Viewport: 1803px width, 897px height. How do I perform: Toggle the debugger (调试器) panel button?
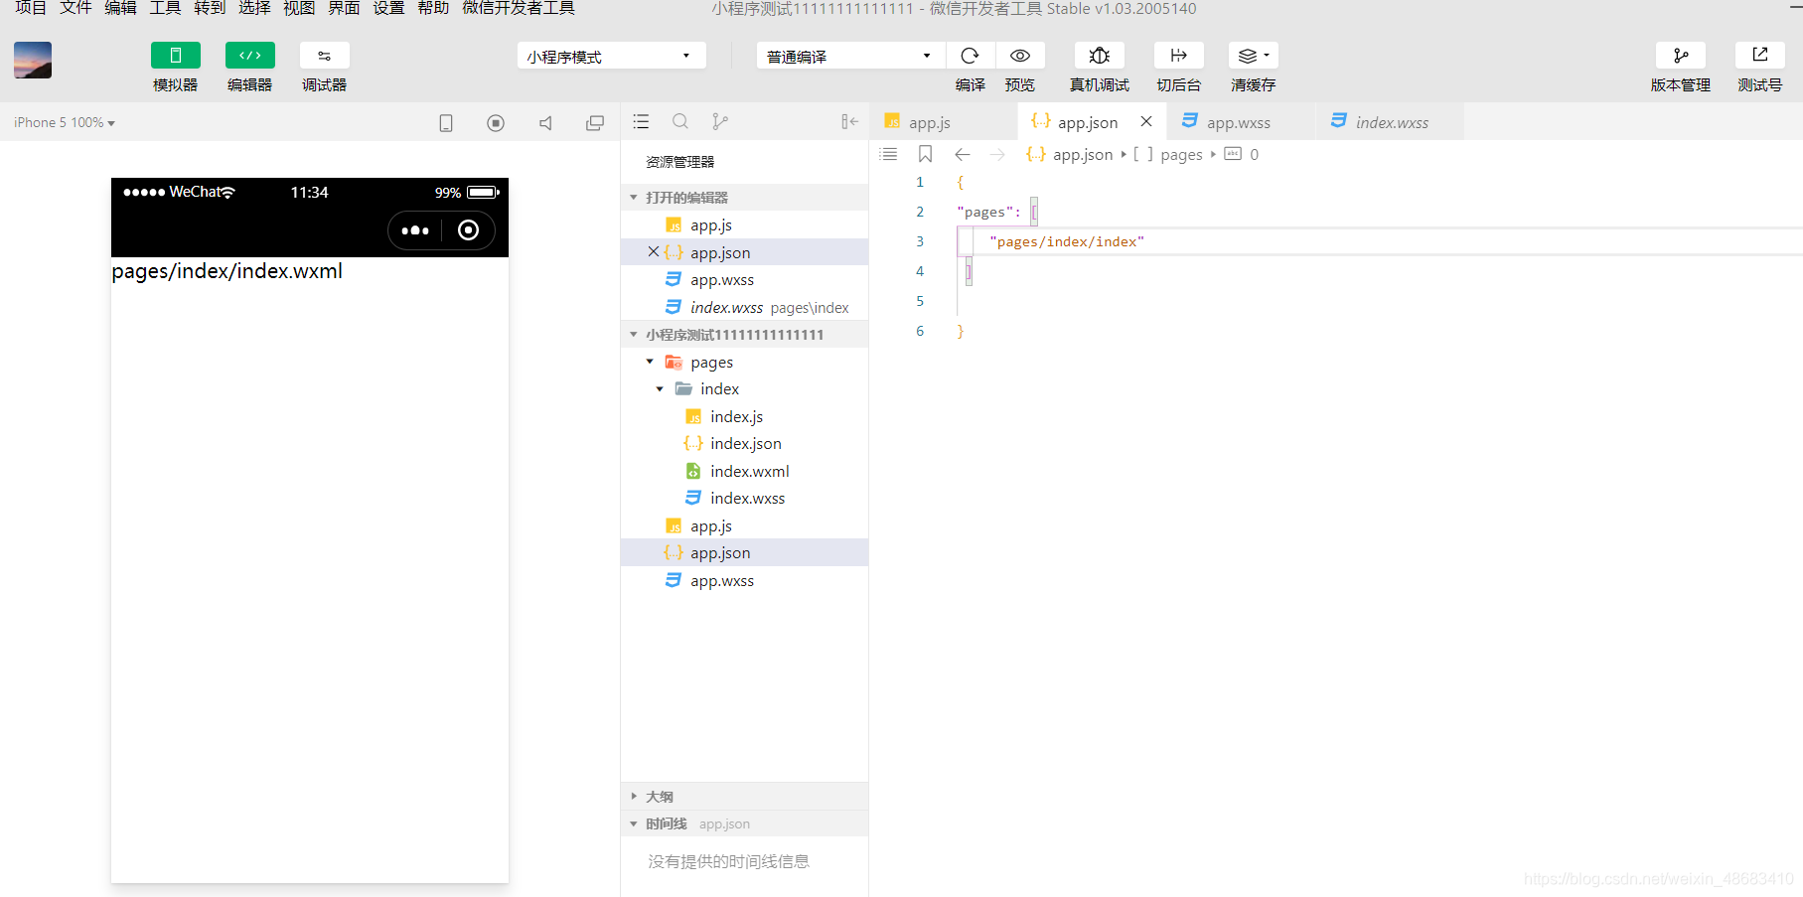(x=325, y=56)
